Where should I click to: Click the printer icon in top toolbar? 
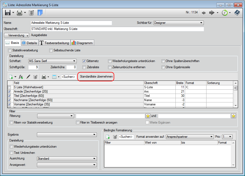[x=20, y=13]
